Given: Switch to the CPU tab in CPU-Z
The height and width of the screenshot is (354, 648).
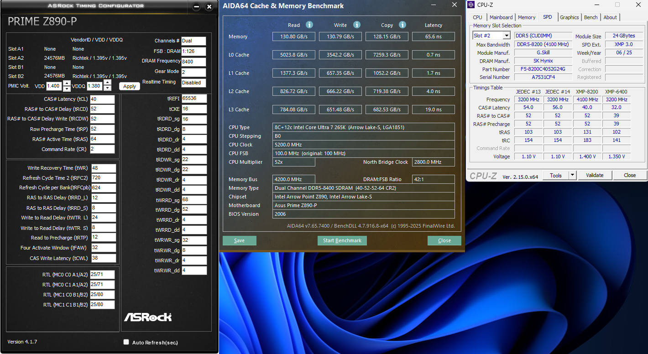Looking at the screenshot, I should coord(477,17).
